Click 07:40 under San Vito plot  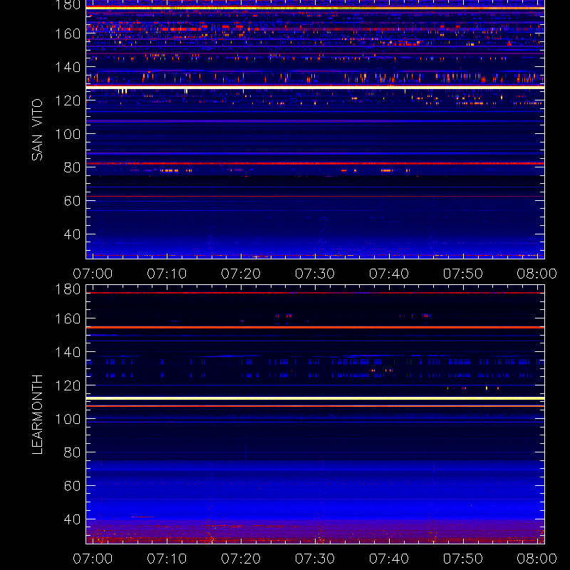coord(389,274)
